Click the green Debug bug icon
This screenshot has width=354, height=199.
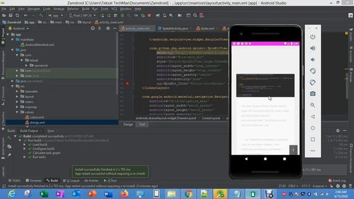tap(122, 15)
